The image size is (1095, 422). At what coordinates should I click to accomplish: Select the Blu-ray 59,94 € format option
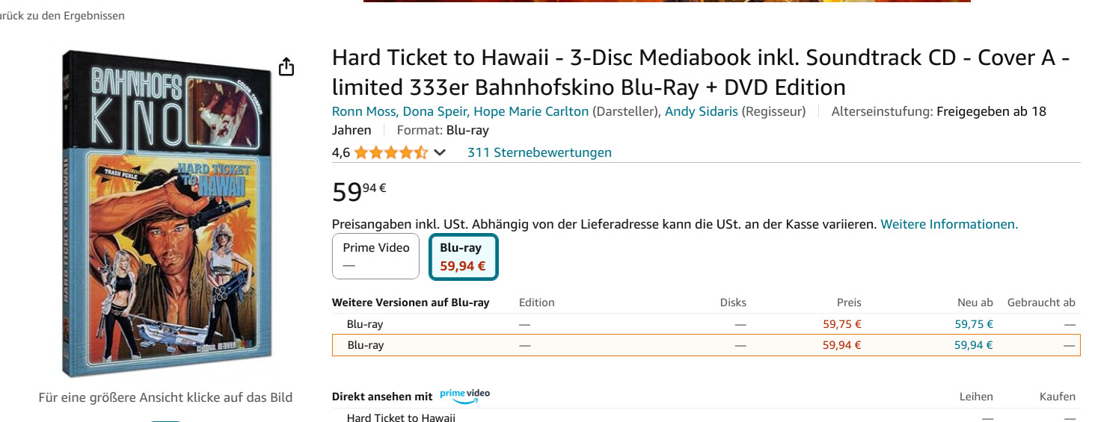tap(463, 256)
